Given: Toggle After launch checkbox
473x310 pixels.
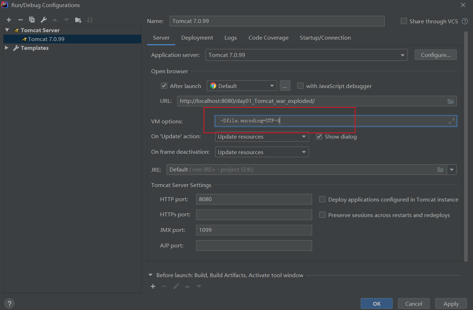Looking at the screenshot, I should point(164,86).
